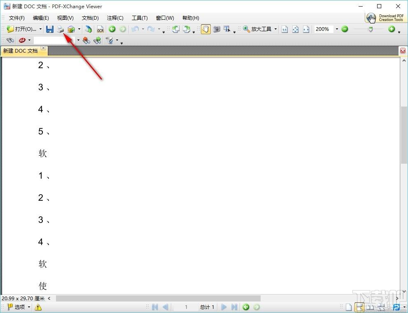Rotate page counterclockwise icon
This screenshot has height=313, width=408.
point(176,29)
